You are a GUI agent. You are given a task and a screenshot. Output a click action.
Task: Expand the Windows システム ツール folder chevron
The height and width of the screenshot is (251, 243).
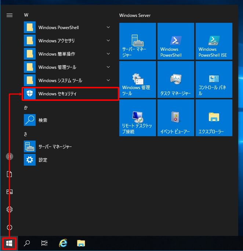(108, 80)
